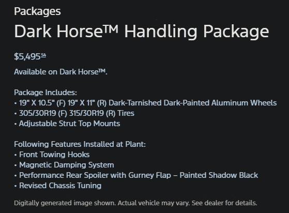Select the Adjustable Strut Top Mounts item

pos(69,124)
